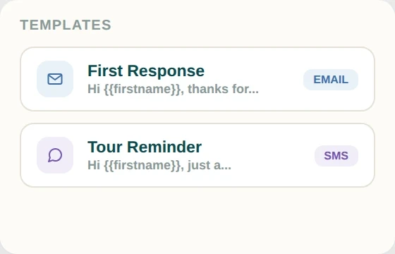This screenshot has height=254, width=395.
Task: Click the envelope icon for First Response
Action: pyautogui.click(x=55, y=79)
